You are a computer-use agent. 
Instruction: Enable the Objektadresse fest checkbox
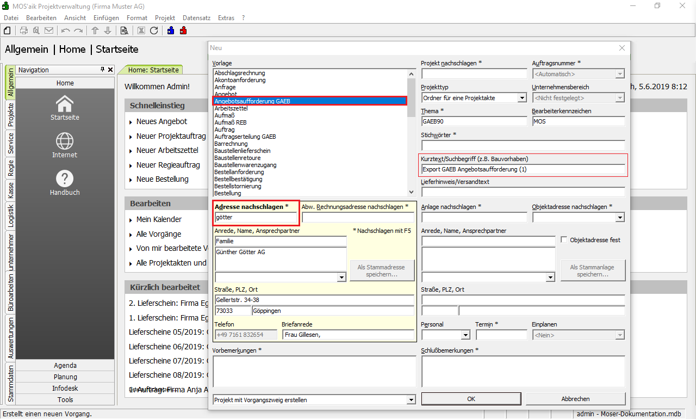pos(564,240)
